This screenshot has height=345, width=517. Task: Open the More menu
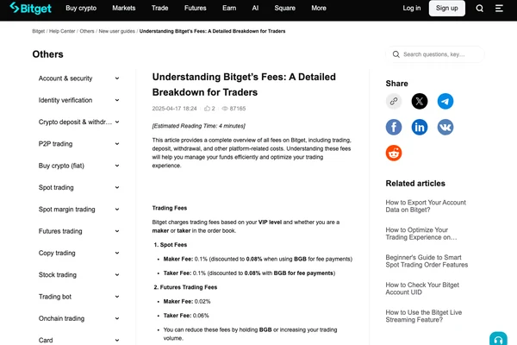319,8
